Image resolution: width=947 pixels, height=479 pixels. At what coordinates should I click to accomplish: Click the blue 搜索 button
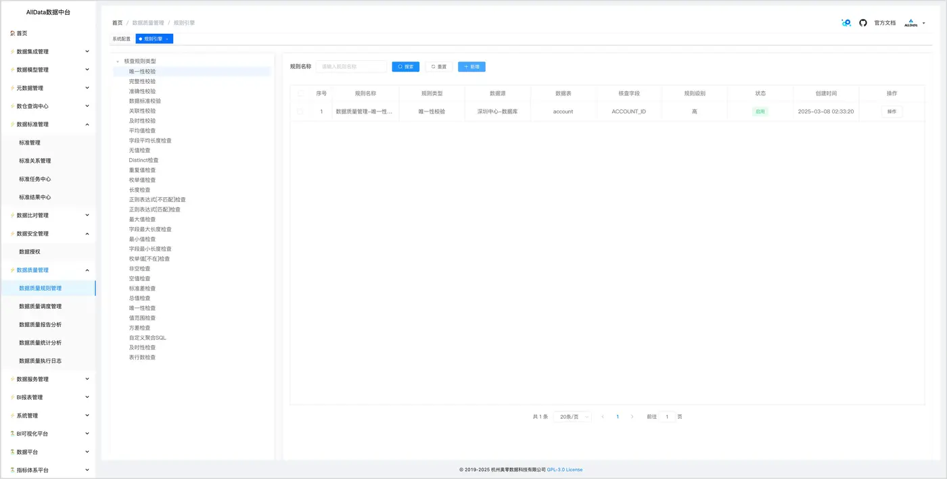pos(406,67)
